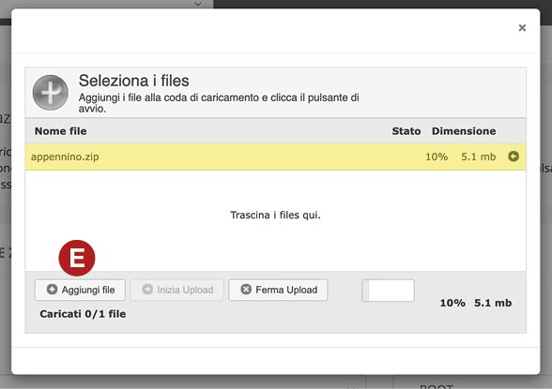Click the 10% status in the file row
The width and height of the screenshot is (552, 389).
point(437,157)
